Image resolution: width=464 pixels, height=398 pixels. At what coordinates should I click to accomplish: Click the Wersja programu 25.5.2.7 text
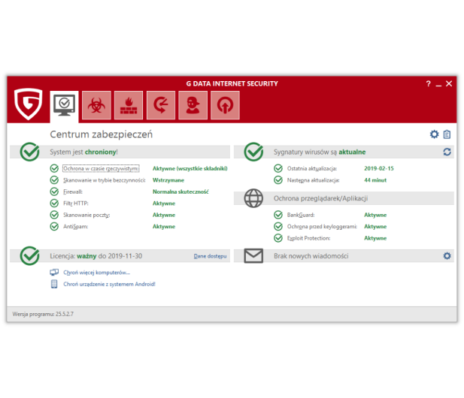[43, 314]
